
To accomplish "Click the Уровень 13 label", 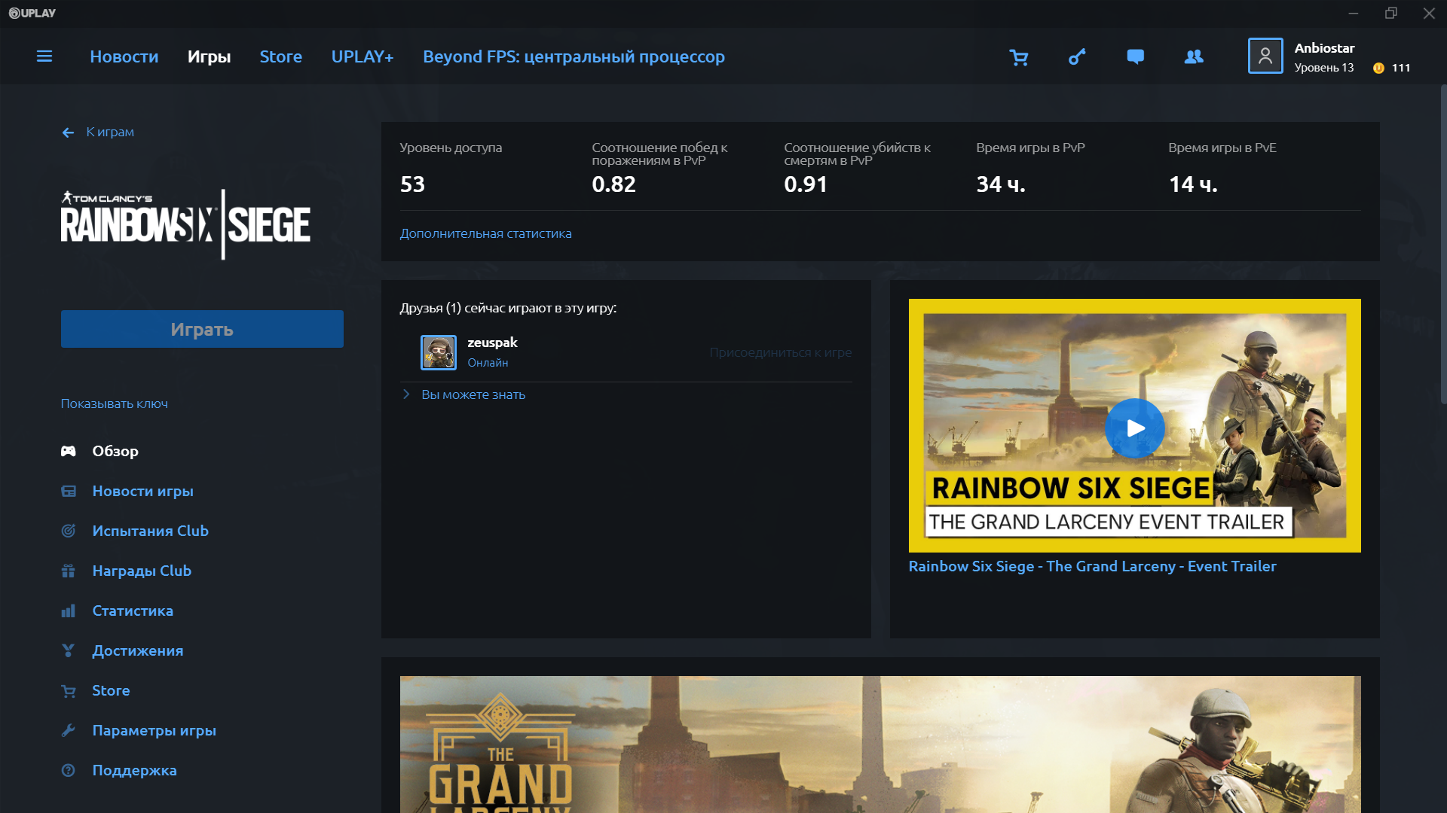I will coord(1323,68).
